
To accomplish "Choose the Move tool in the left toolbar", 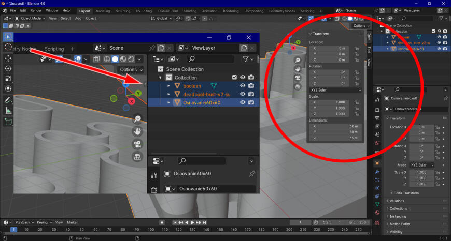I will pyautogui.click(x=8, y=58).
